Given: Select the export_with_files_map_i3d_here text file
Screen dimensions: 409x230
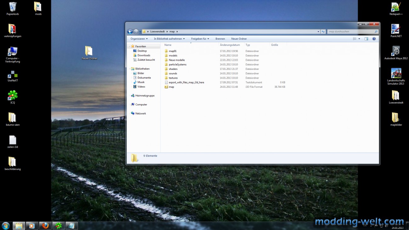Looking at the screenshot, I should (184, 82).
